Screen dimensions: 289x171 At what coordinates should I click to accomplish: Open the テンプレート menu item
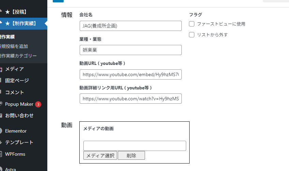pos(19,142)
